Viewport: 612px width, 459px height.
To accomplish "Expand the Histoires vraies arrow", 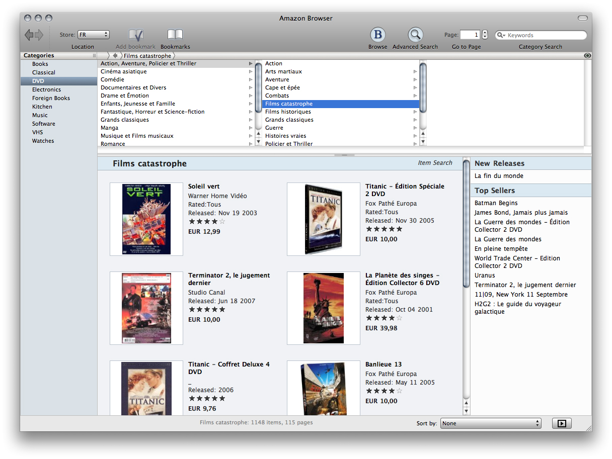I will [x=415, y=136].
